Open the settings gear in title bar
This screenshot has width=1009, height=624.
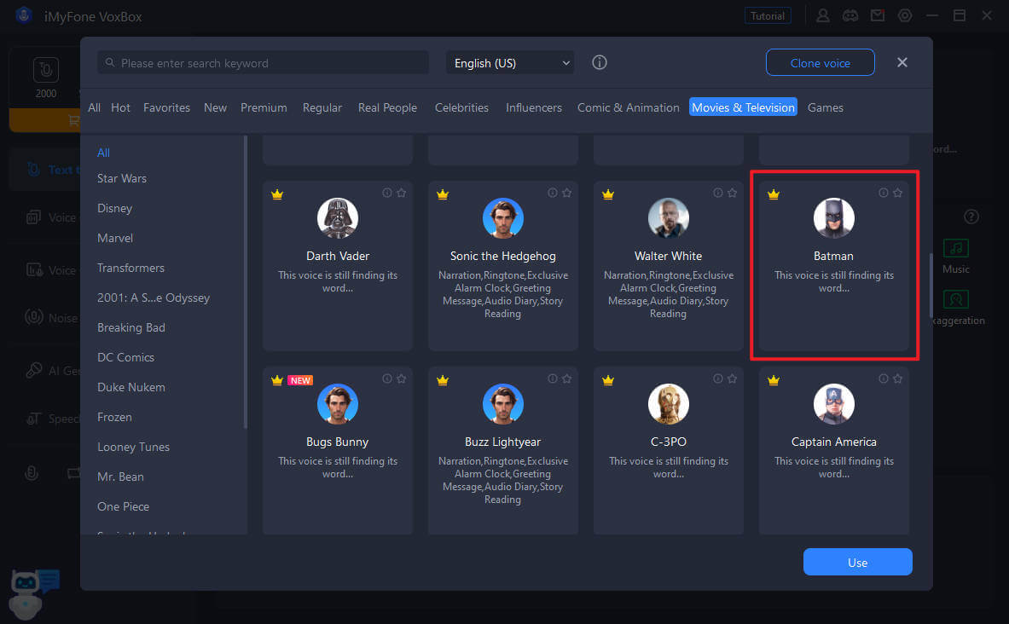(x=905, y=15)
